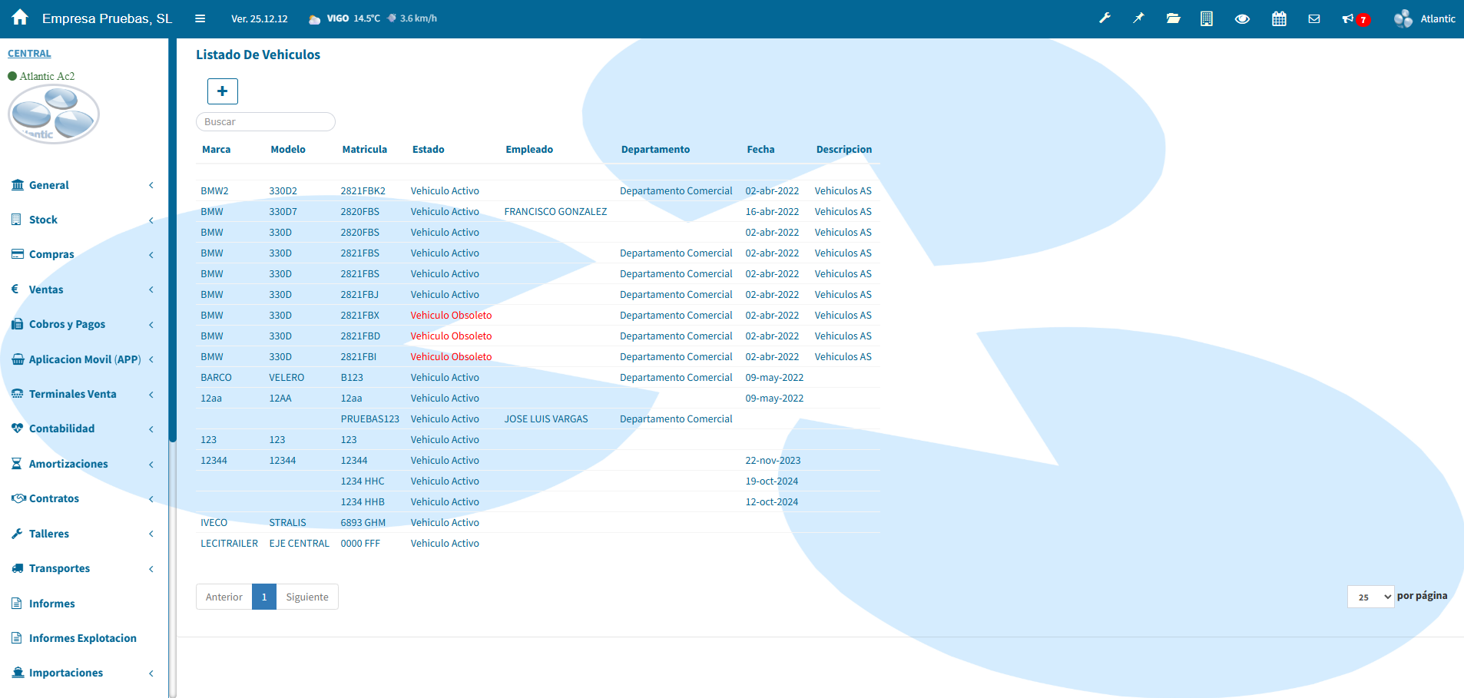
Task: Toggle the hamburger sidebar menu
Action: click(x=200, y=18)
